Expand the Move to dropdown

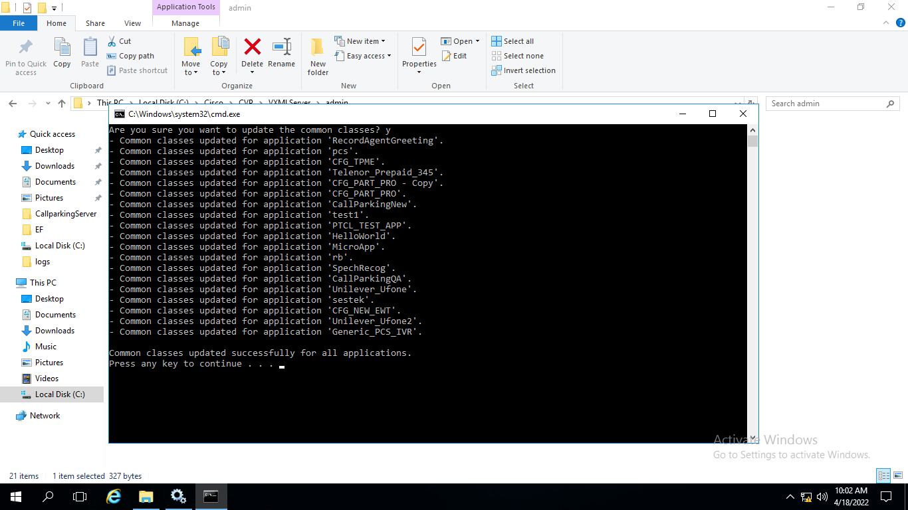tap(191, 72)
